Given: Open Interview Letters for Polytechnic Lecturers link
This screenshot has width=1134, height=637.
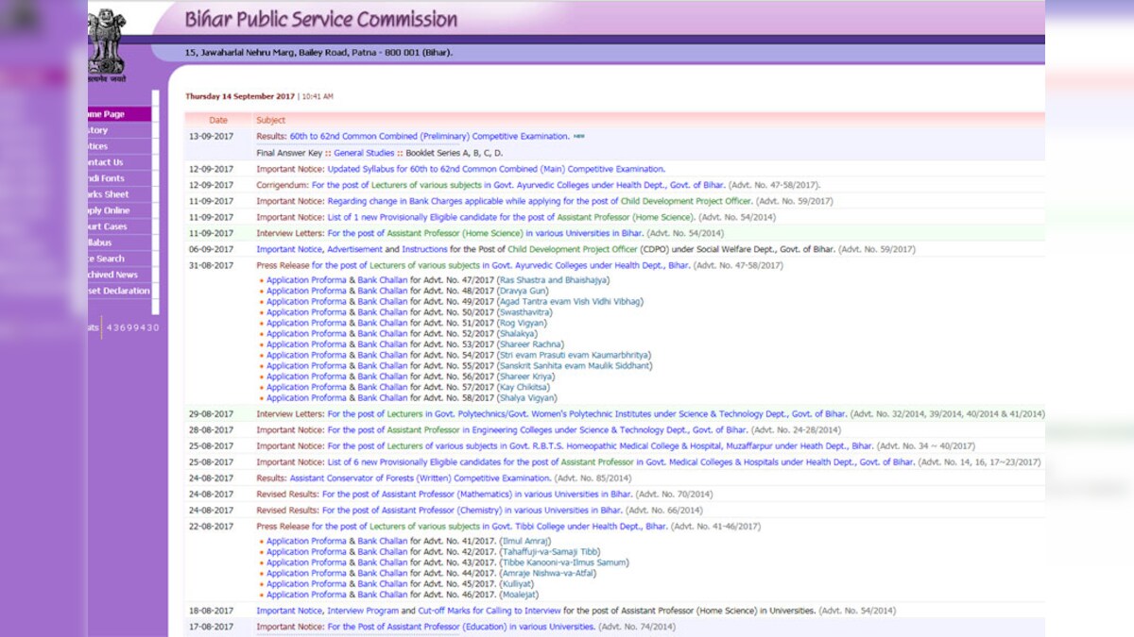Looking at the screenshot, I should [x=587, y=414].
